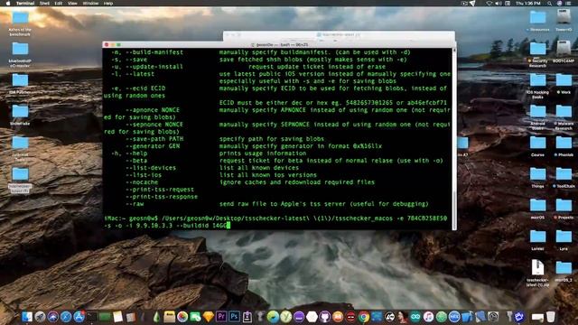Open the Help menu
578x325 pixels.
point(108,4)
